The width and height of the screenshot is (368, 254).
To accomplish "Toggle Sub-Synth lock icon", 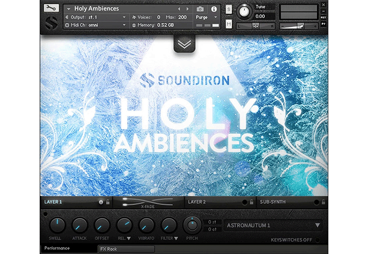I will [x=323, y=202].
